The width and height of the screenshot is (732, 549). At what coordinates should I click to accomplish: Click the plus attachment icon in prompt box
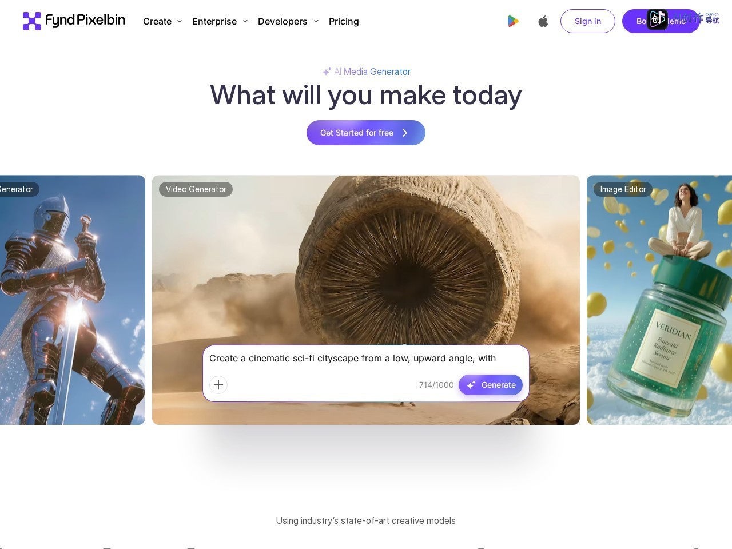(218, 385)
